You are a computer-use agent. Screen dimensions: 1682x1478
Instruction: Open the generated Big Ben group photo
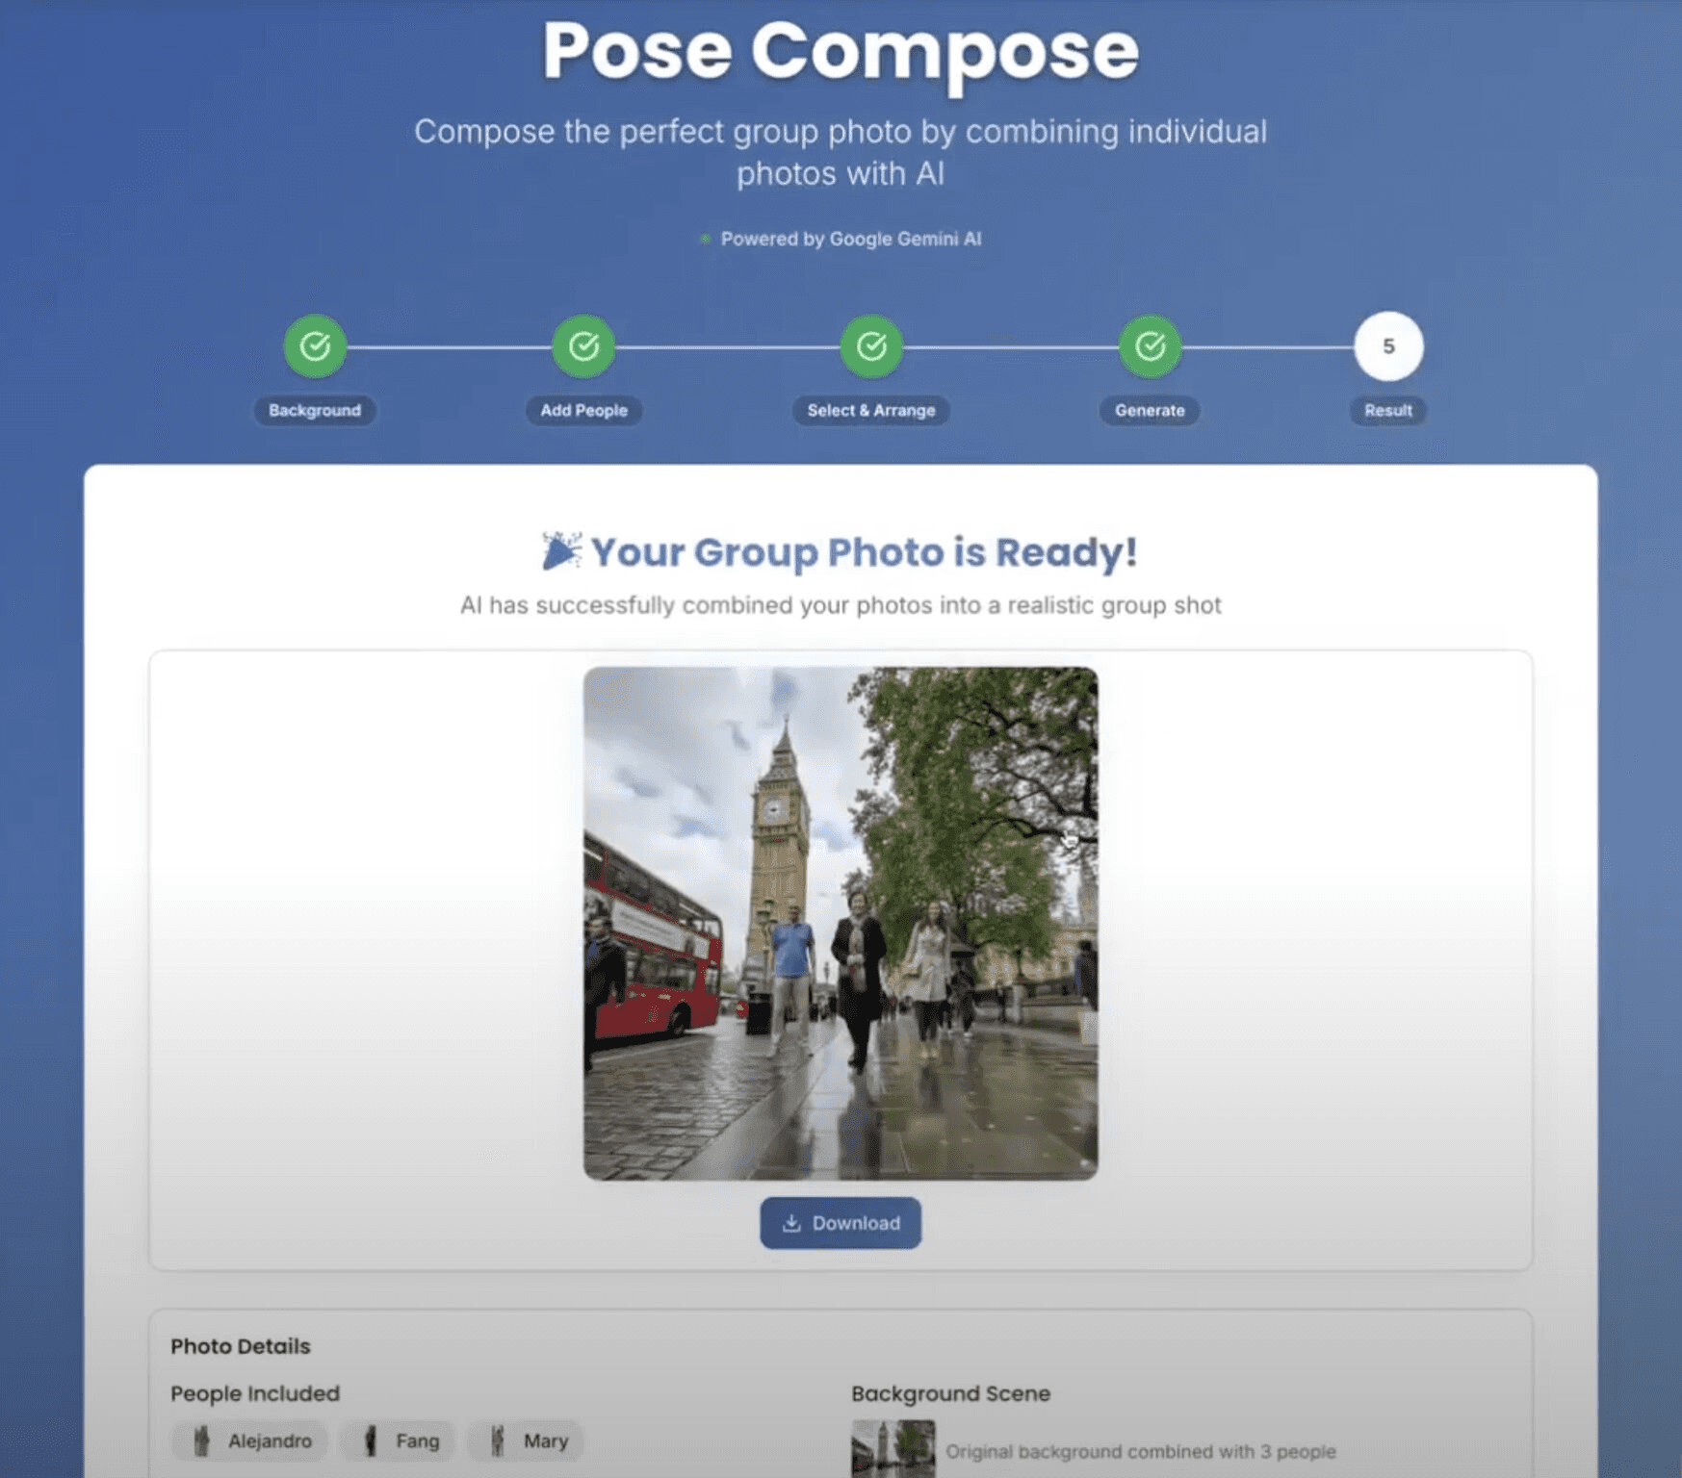point(841,924)
